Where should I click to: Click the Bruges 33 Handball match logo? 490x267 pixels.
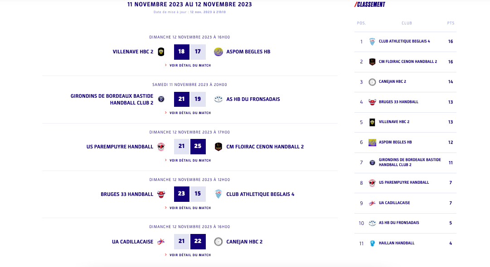(161, 194)
